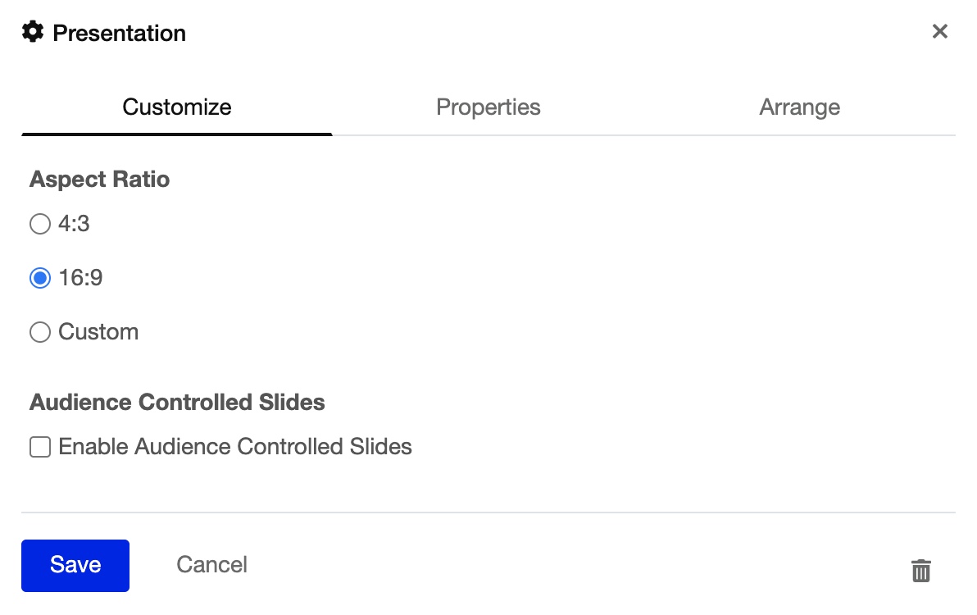Enable the Audience Controlled Slides checkbox
The height and width of the screenshot is (615, 977).
(40, 447)
